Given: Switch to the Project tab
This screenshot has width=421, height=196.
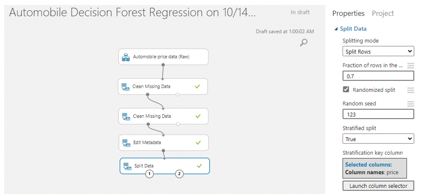Looking at the screenshot, I should [383, 13].
